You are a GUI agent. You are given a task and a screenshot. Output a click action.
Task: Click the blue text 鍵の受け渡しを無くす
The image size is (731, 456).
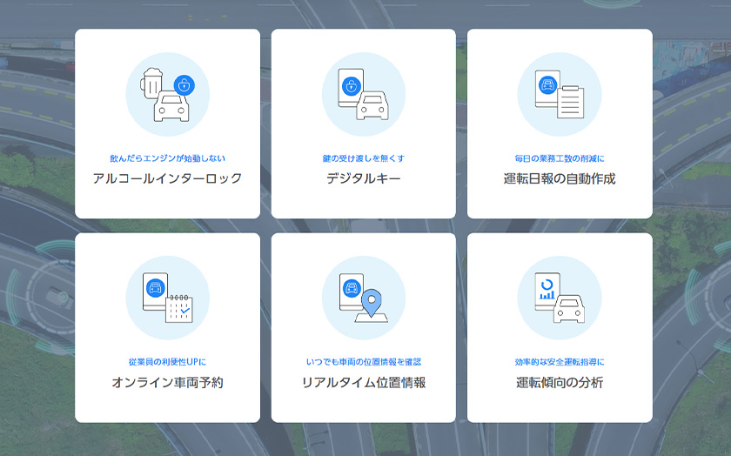point(364,158)
